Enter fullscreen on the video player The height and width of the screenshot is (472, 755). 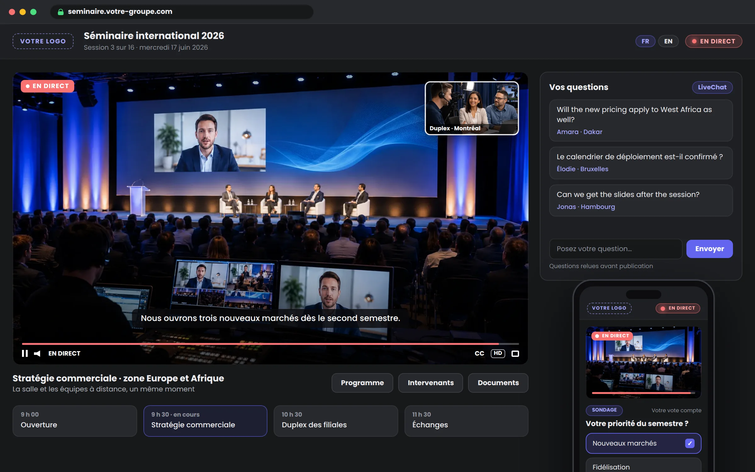click(515, 354)
